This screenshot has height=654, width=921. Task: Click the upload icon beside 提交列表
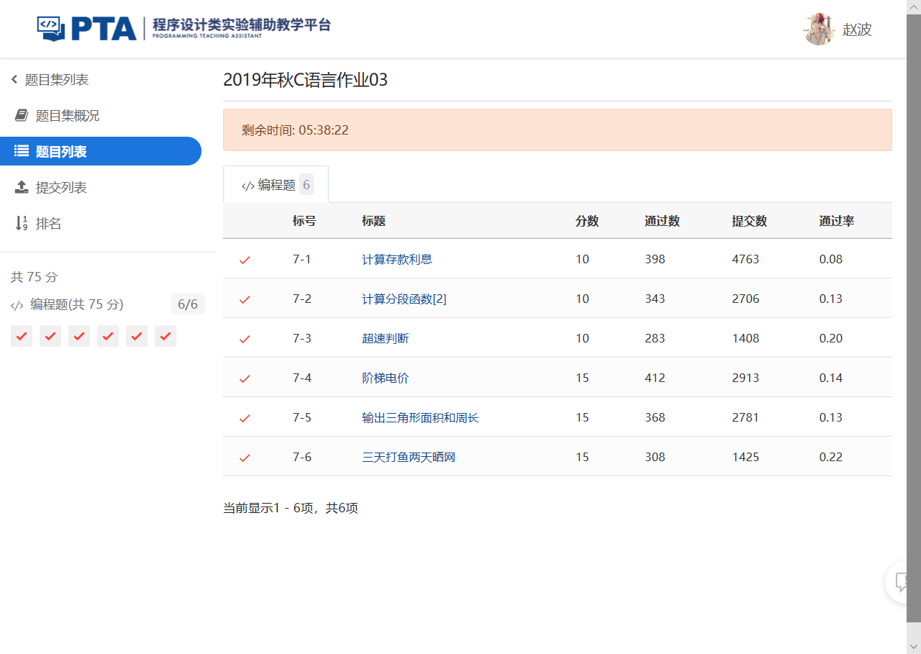click(22, 187)
